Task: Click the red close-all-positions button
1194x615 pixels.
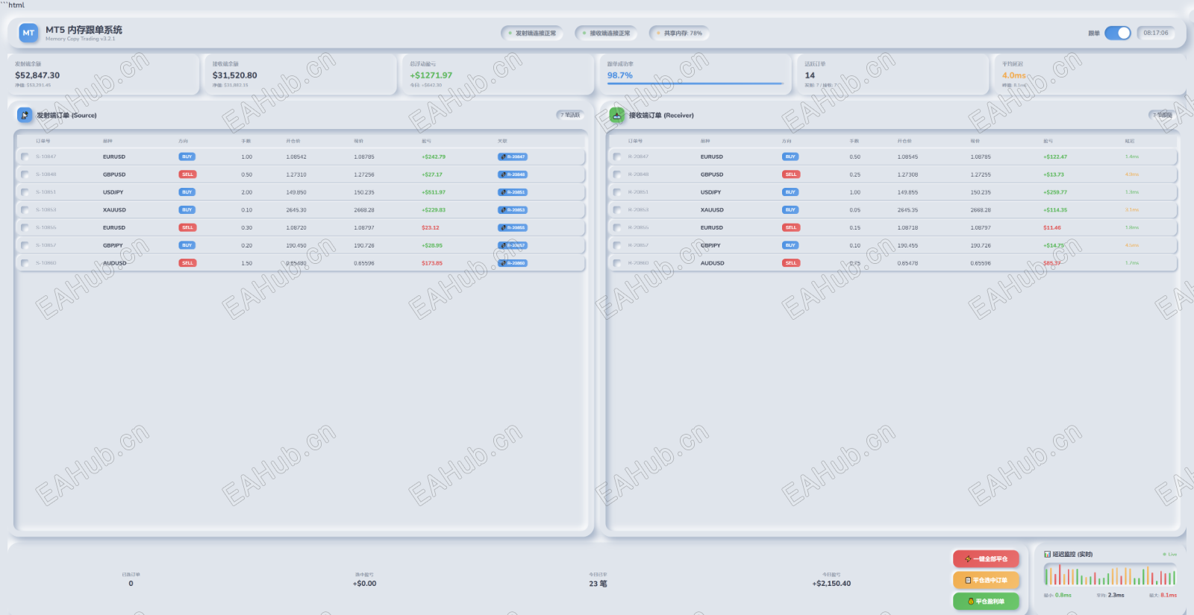Action: click(986, 558)
